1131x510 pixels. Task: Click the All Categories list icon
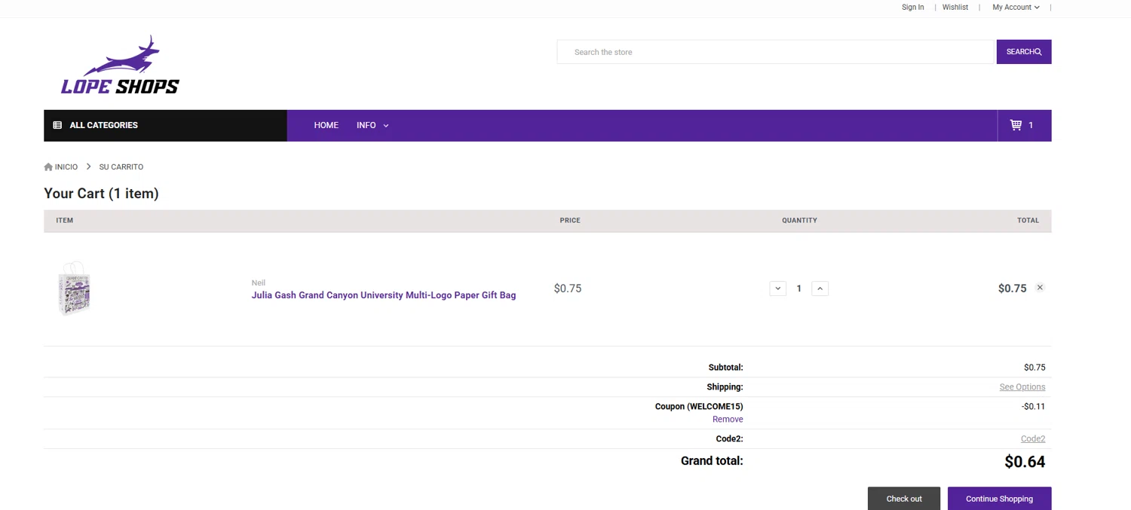pyautogui.click(x=57, y=125)
